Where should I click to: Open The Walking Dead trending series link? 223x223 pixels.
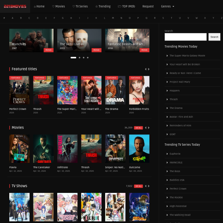[180, 215]
